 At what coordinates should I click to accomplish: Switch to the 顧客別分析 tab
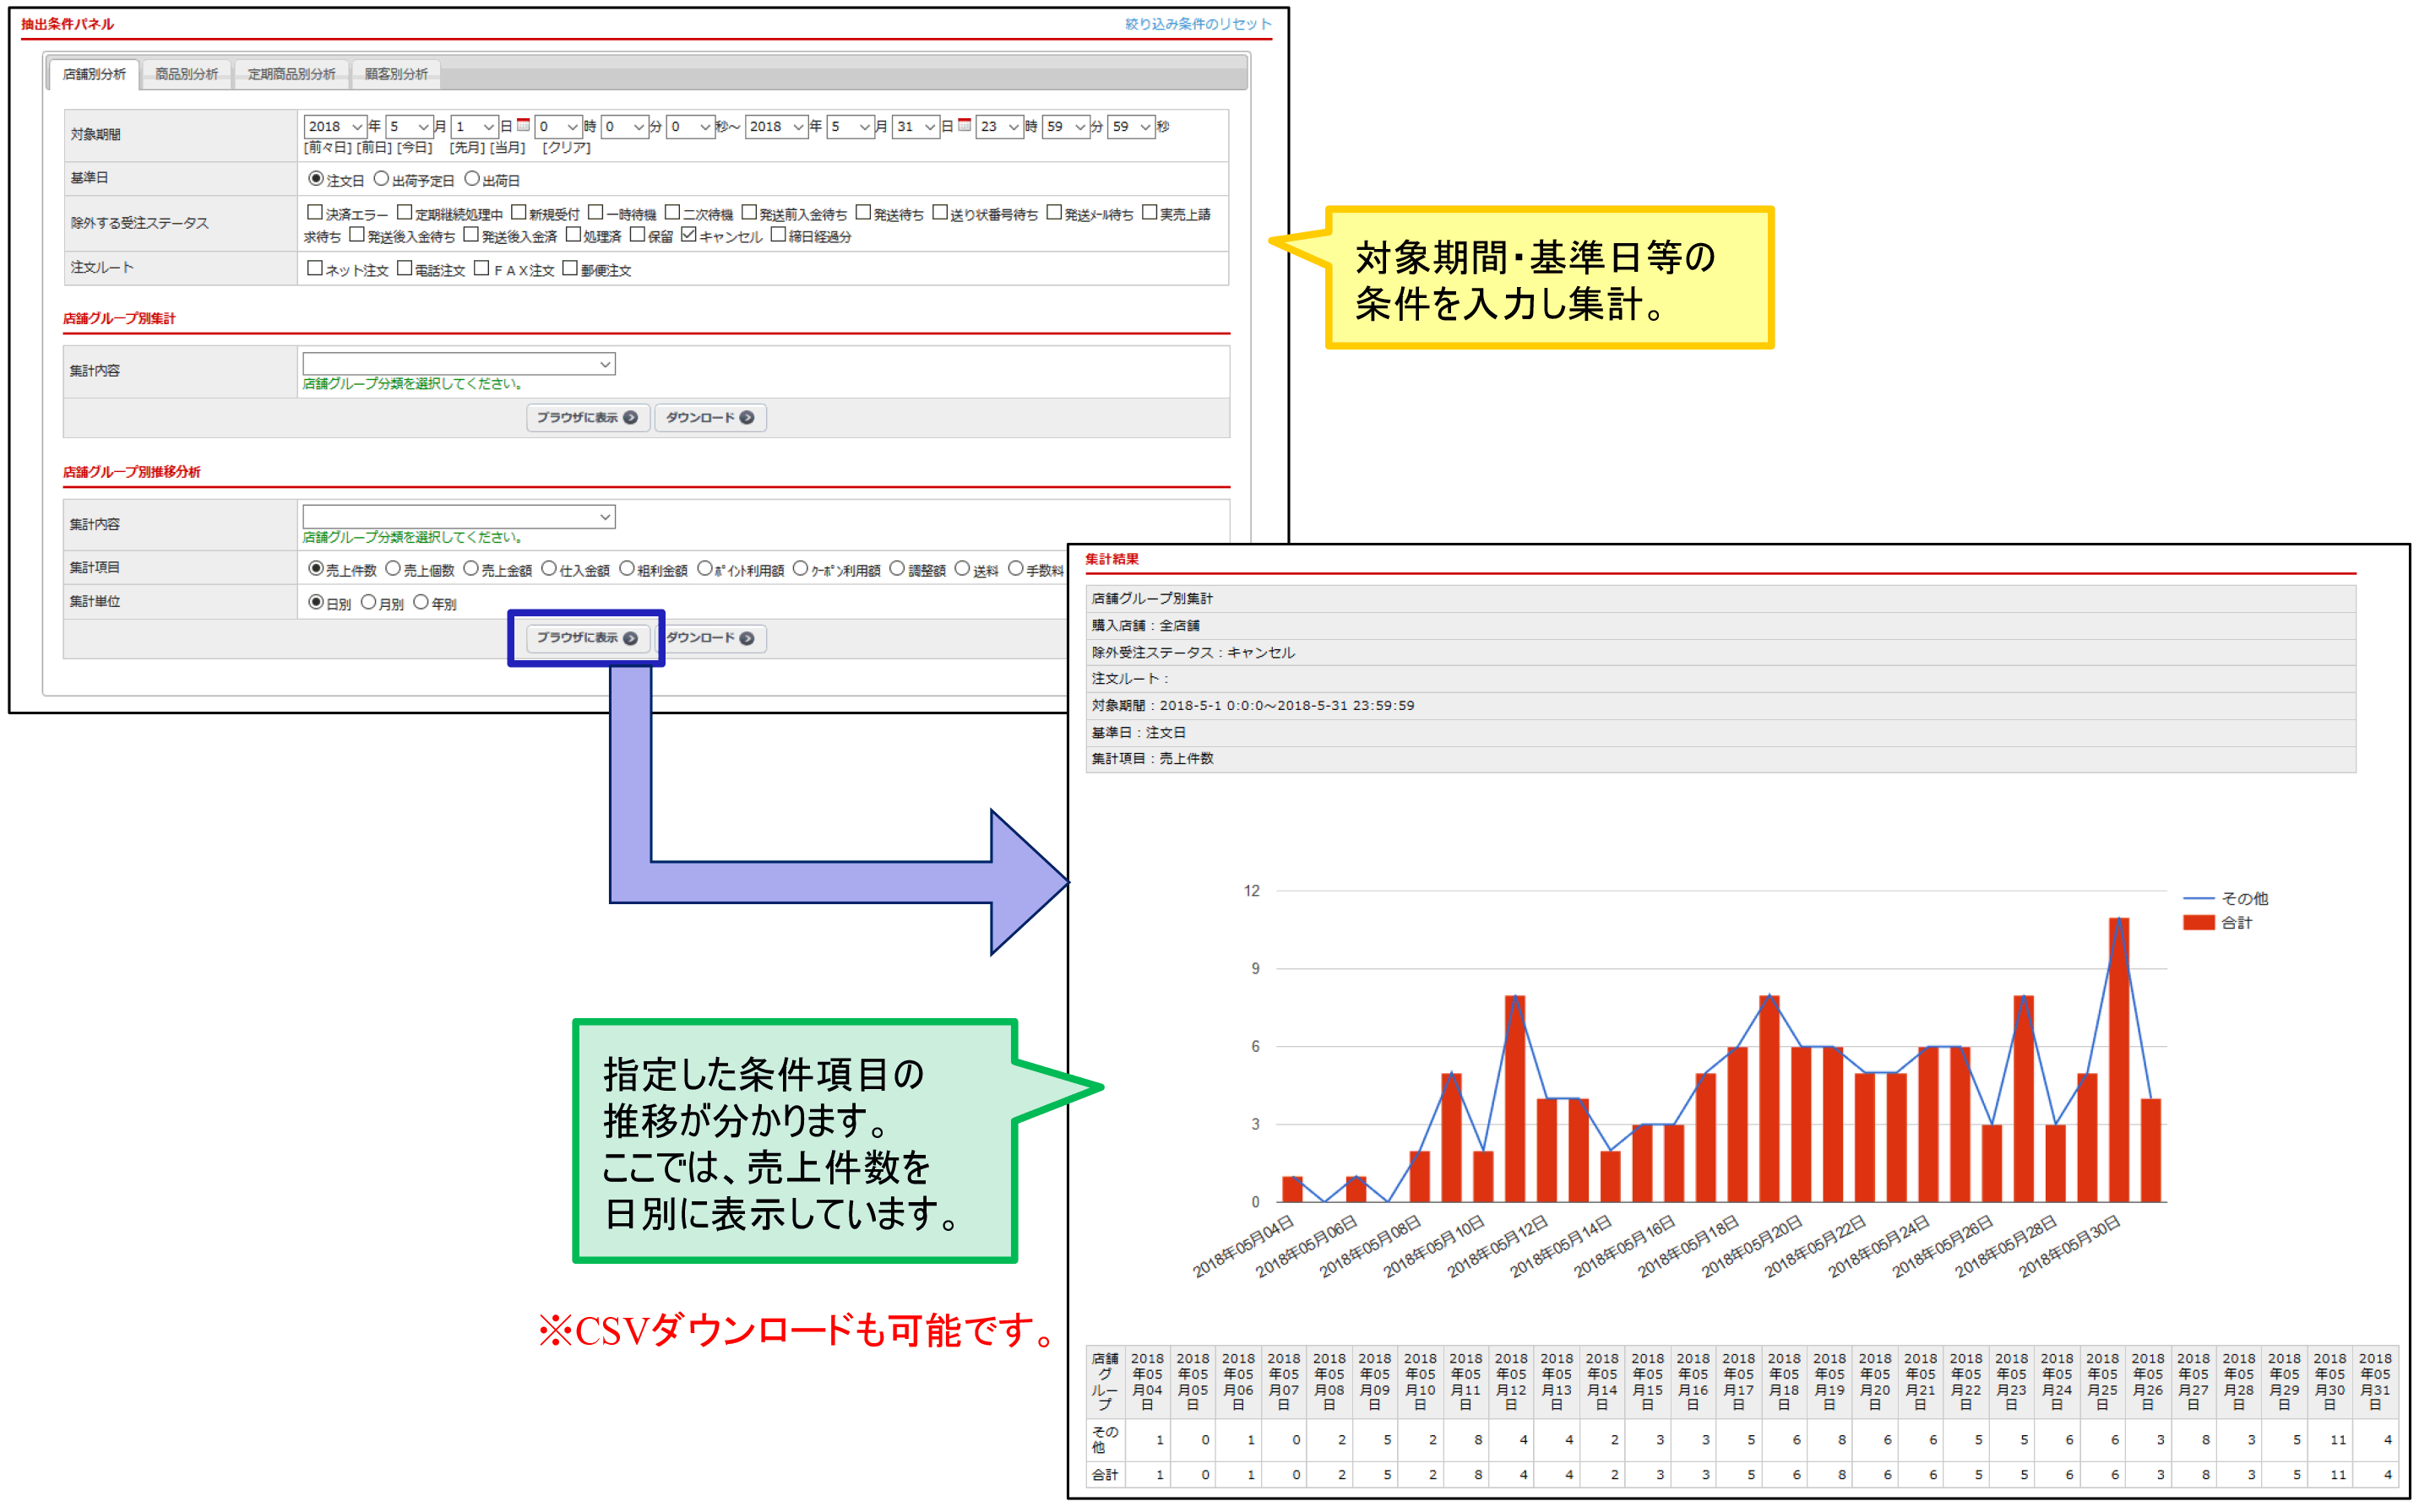(395, 74)
